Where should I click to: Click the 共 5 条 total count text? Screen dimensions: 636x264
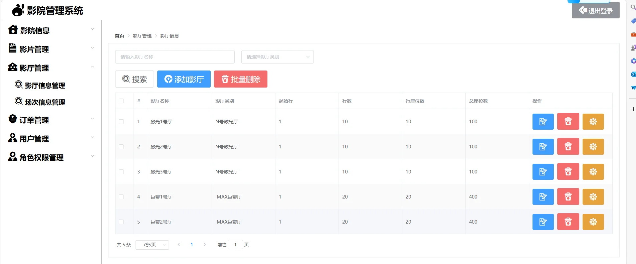[124, 245]
